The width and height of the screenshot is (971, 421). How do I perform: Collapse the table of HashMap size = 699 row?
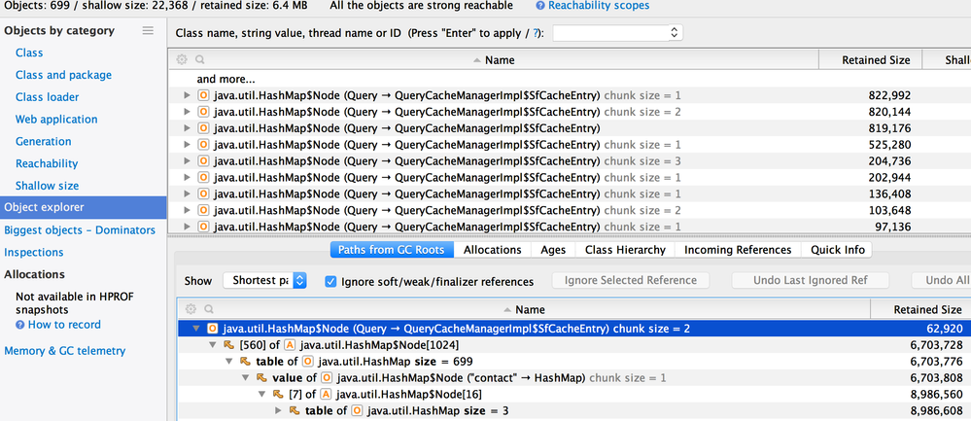pos(229,362)
